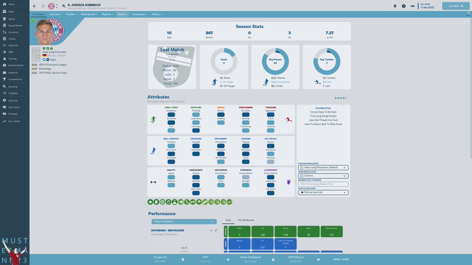Screen dimensions: 472x265
Task: Open Transfers in the sidebar
Action: coord(14,93)
